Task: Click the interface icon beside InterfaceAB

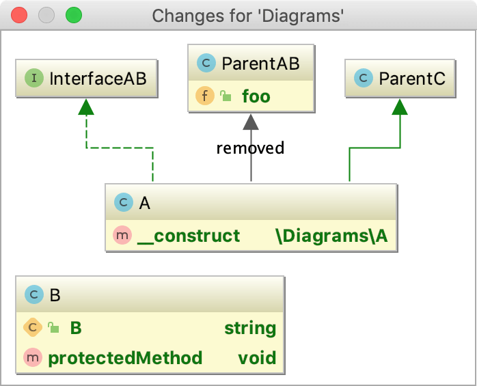Action: click(35, 78)
